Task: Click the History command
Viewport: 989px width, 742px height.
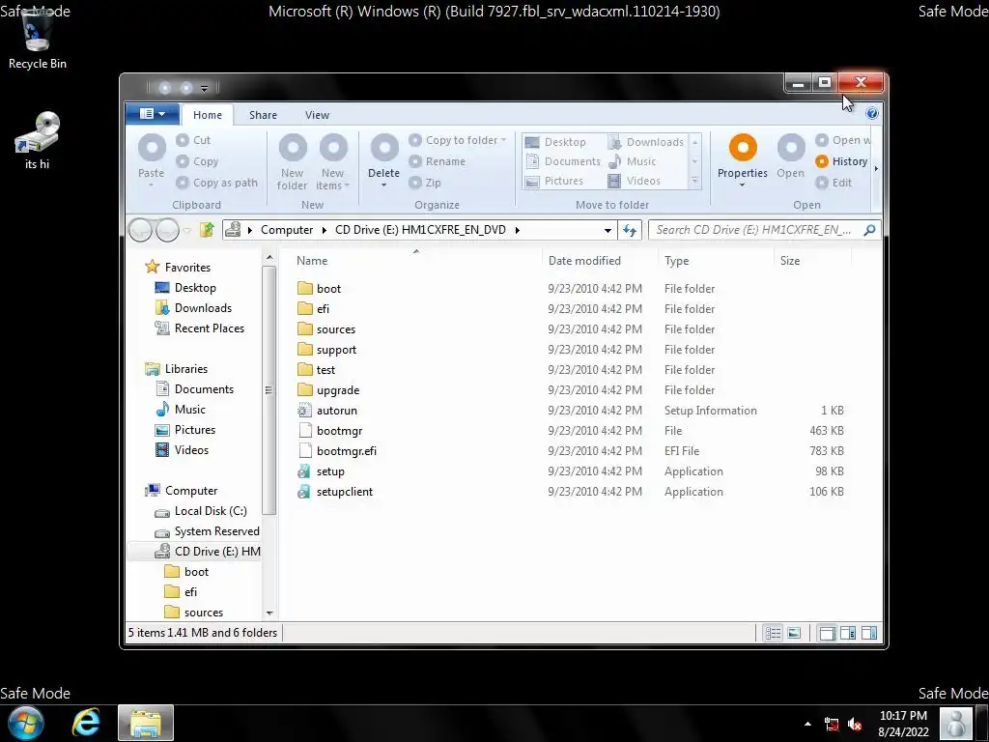Action: point(841,161)
